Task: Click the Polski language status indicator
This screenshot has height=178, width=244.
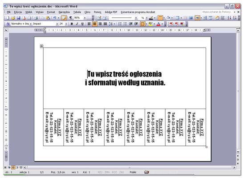Action: coord(133,172)
